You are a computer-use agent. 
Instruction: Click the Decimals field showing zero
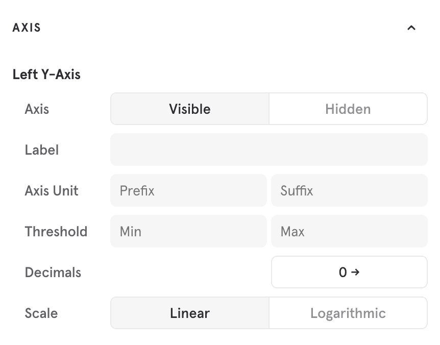point(349,272)
